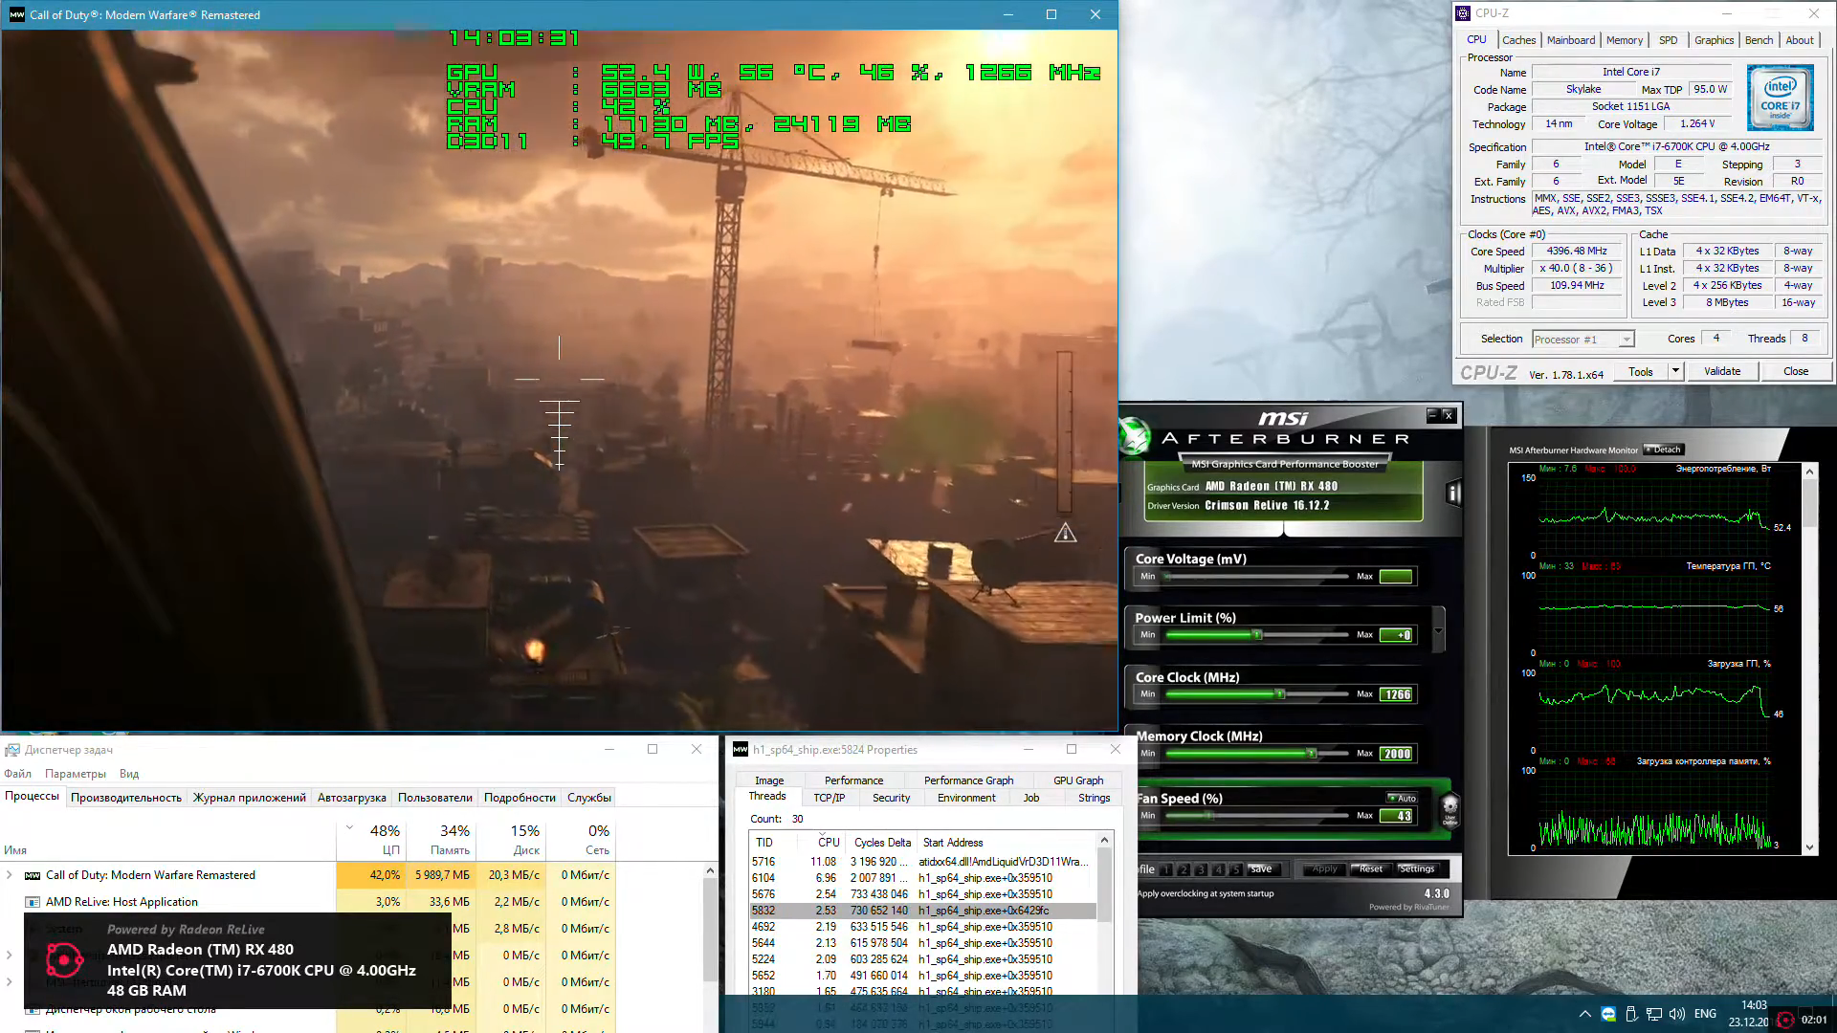Click the network tray icon
Viewport: 1837px width, 1033px height.
pyautogui.click(x=1654, y=1014)
